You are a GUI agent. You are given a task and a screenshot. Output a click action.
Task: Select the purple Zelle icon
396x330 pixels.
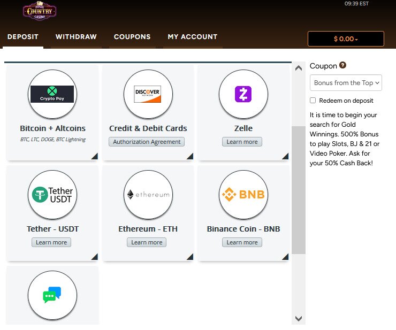tap(243, 94)
